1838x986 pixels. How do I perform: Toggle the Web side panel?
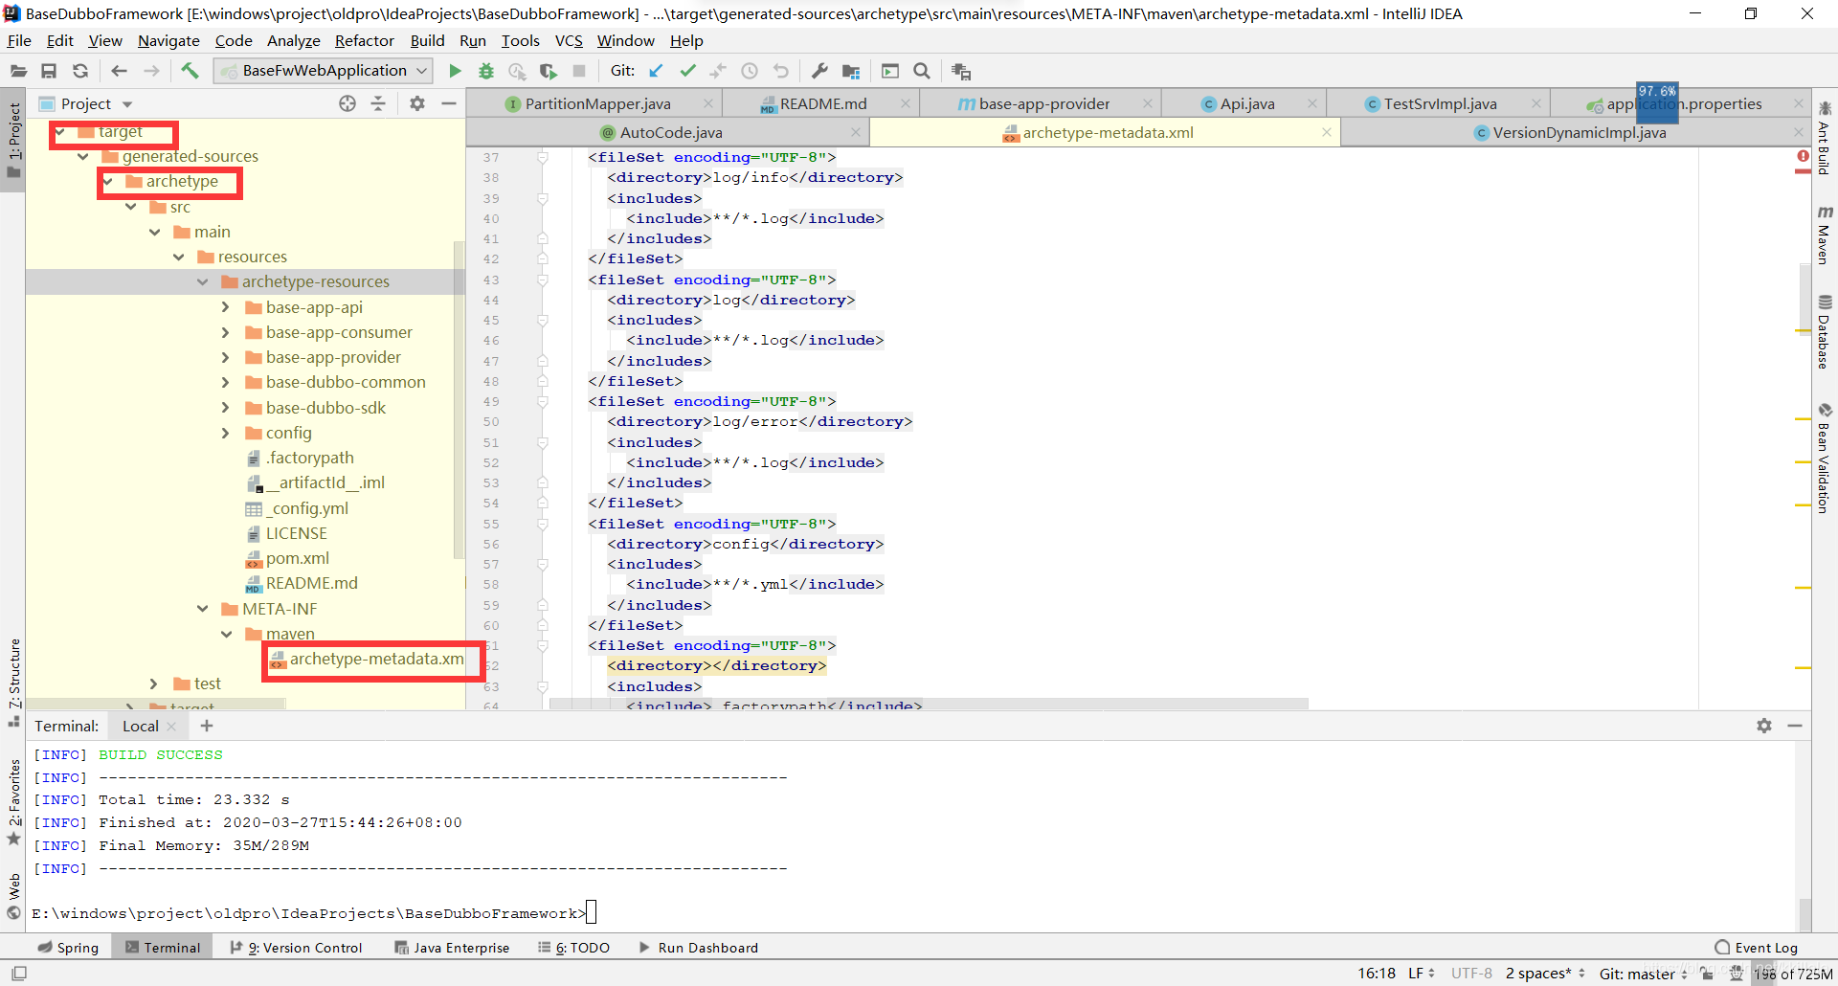point(13,895)
